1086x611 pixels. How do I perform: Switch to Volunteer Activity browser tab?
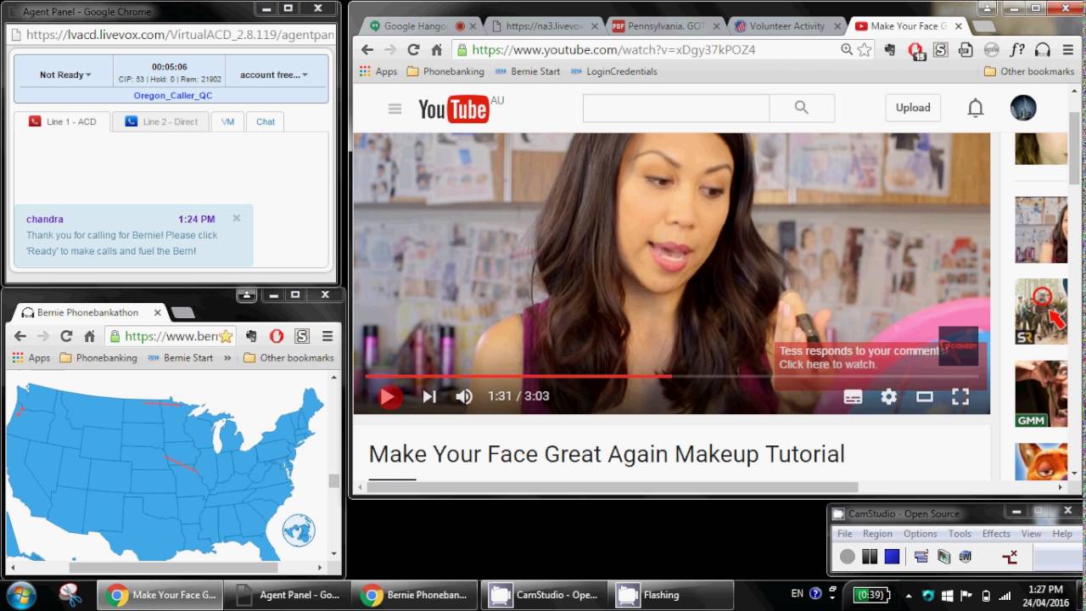[x=787, y=26]
